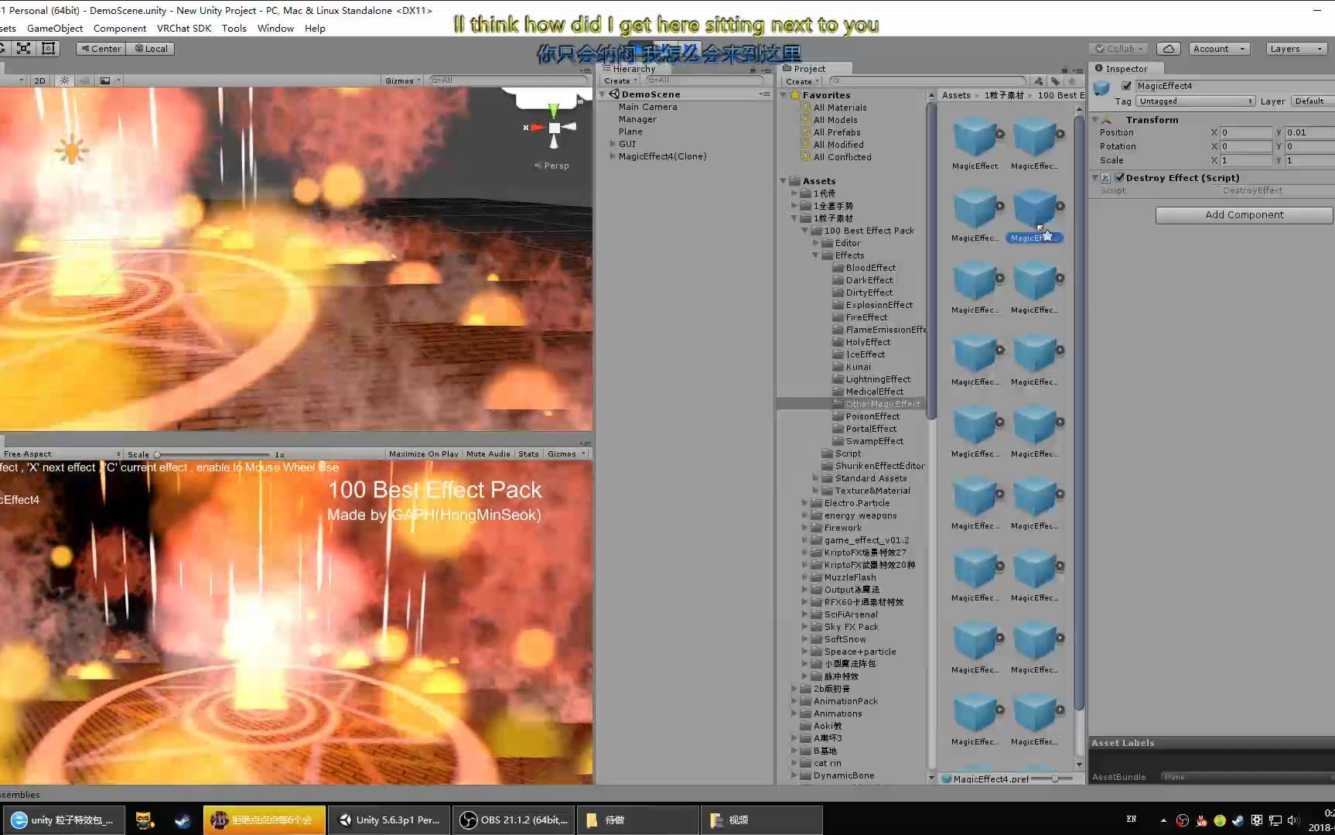Click Steam icon in taskbar
This screenshot has width=1335, height=835.
coord(183,820)
